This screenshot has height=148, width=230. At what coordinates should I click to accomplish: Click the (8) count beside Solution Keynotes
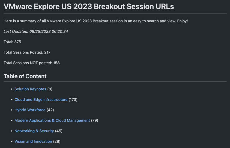(x=50, y=89)
